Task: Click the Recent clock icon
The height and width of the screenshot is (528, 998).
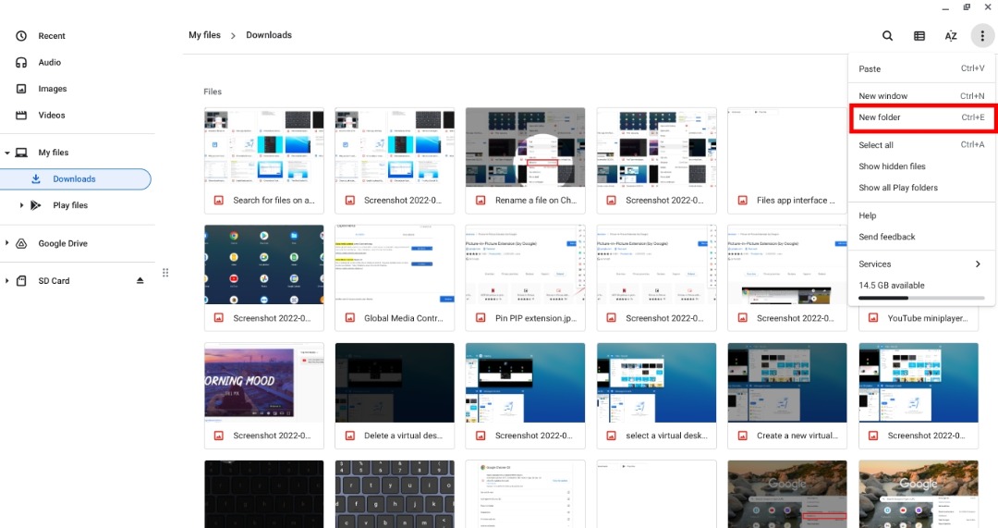Action: (21, 36)
